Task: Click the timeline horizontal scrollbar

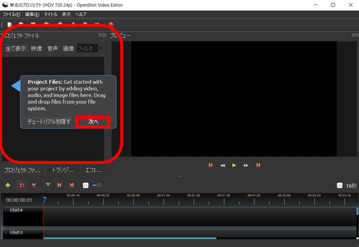Action: 129,238
